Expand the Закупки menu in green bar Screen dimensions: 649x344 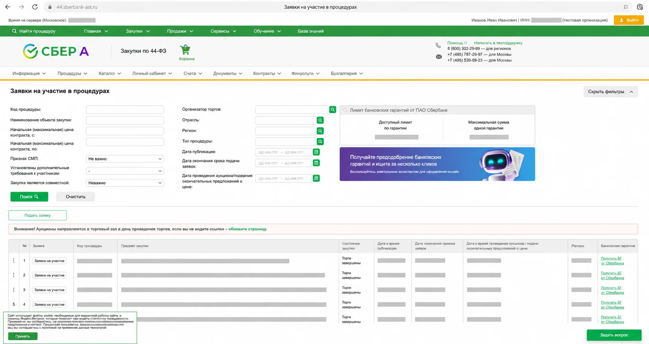pyautogui.click(x=138, y=31)
